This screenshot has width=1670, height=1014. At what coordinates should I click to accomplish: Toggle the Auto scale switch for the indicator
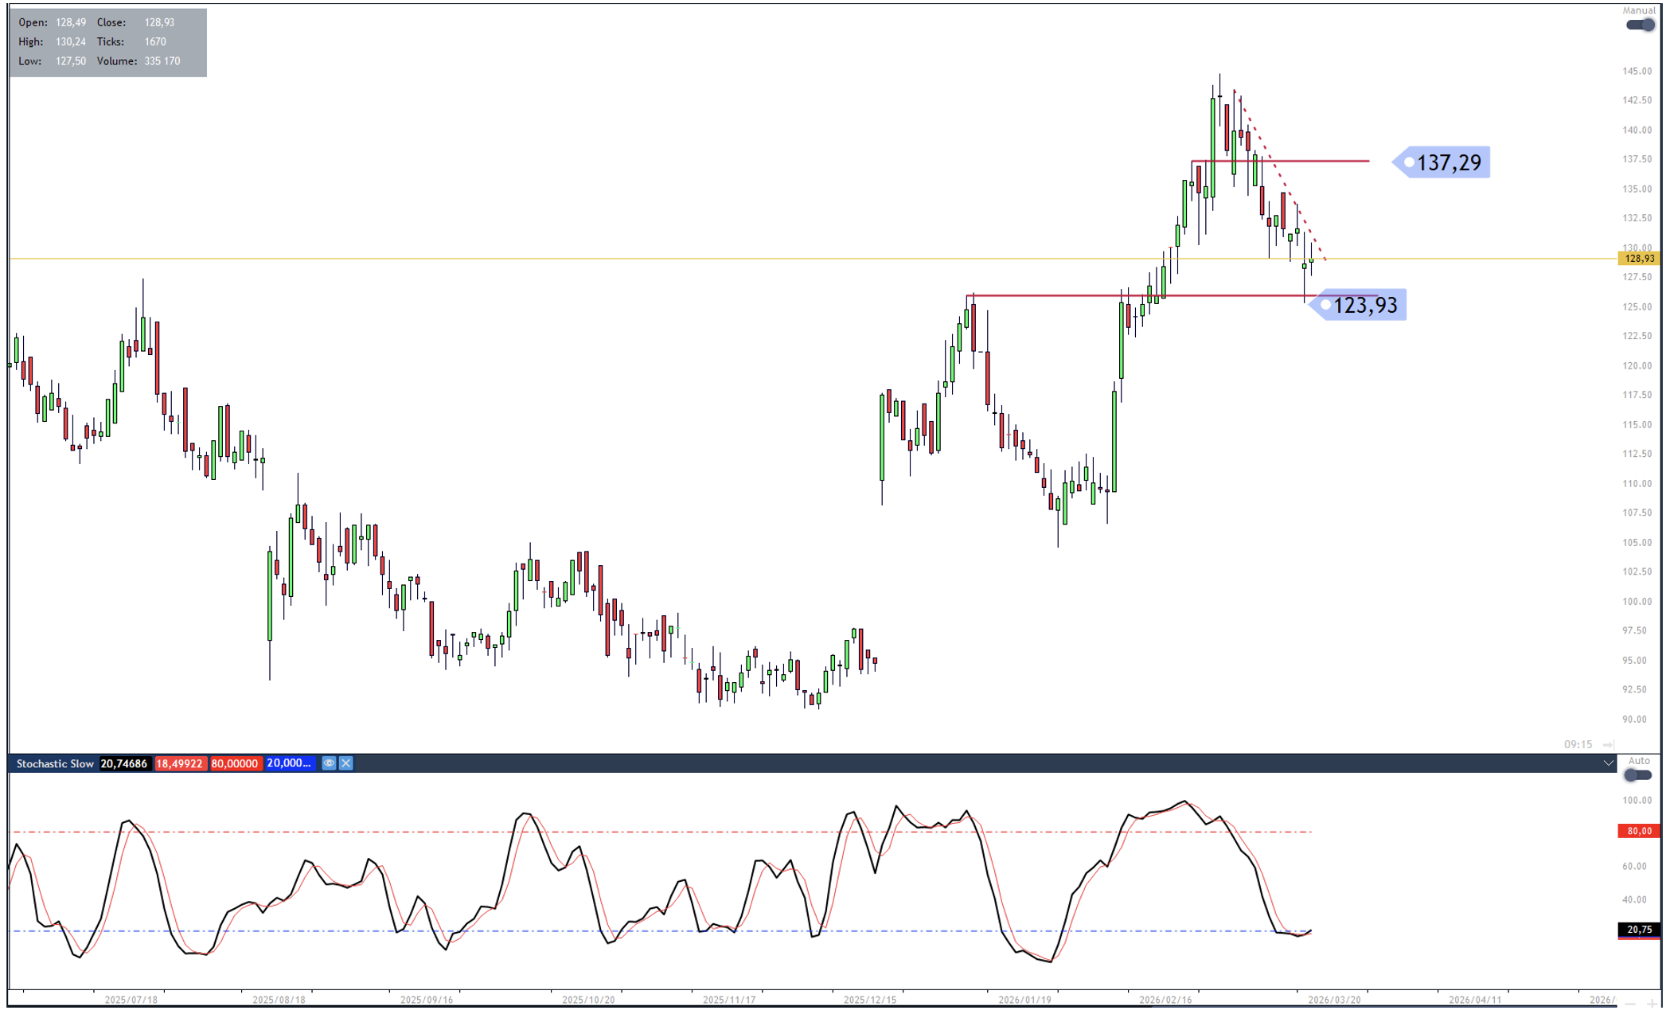pos(1638,775)
